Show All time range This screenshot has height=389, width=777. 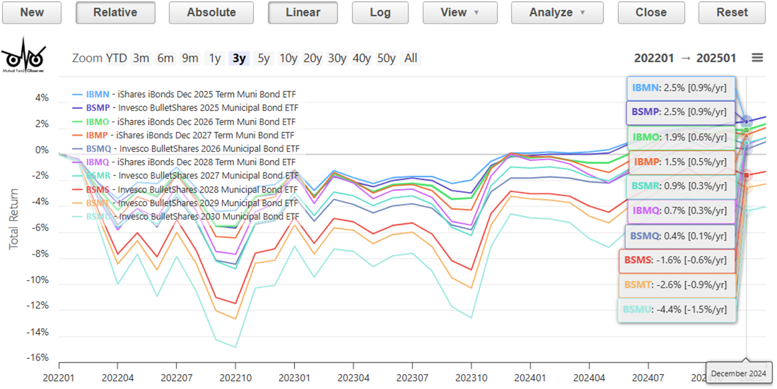[411, 58]
